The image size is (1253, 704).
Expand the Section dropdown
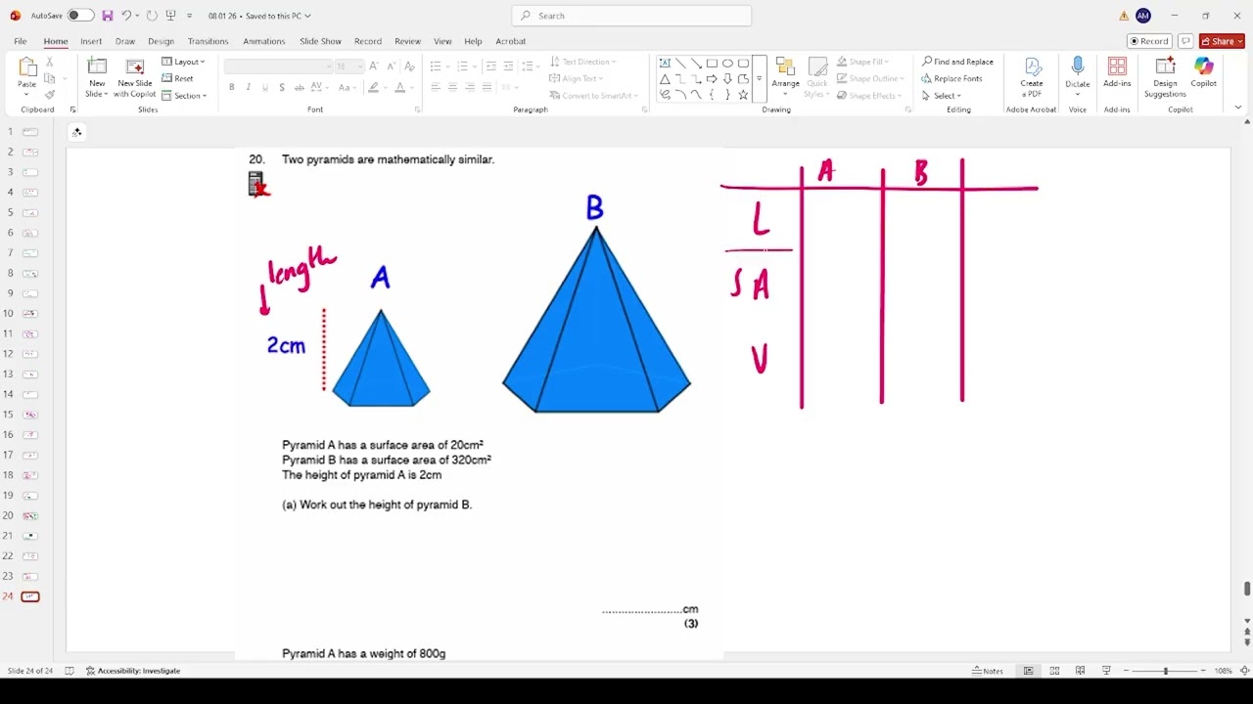(184, 96)
